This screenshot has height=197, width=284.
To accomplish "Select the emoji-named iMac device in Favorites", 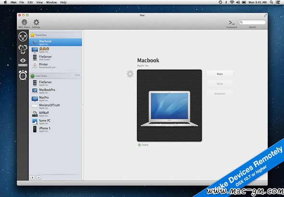I will click(x=55, y=50).
